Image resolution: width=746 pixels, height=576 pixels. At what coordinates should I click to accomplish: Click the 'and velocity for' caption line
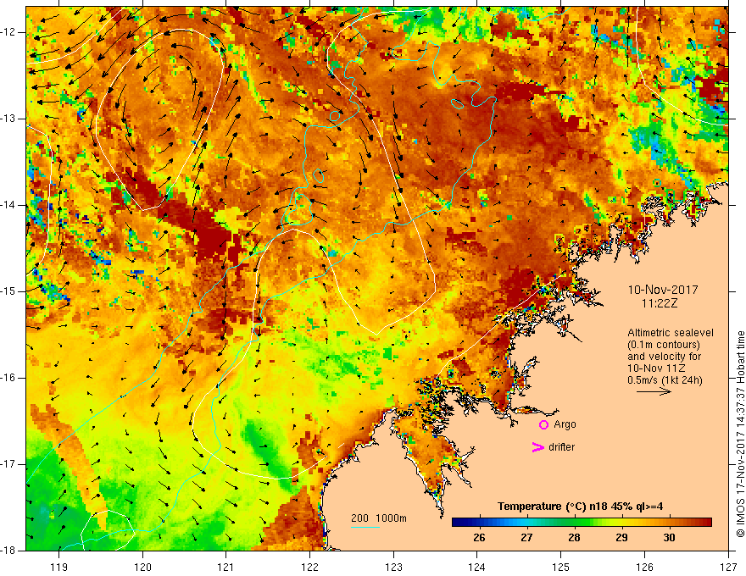tap(664, 357)
